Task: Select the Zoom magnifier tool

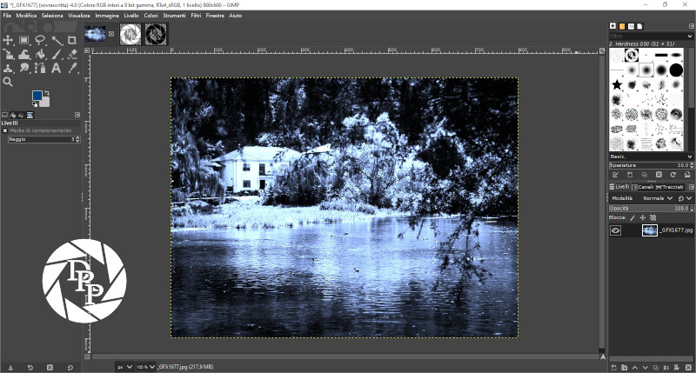Action: coord(8,82)
